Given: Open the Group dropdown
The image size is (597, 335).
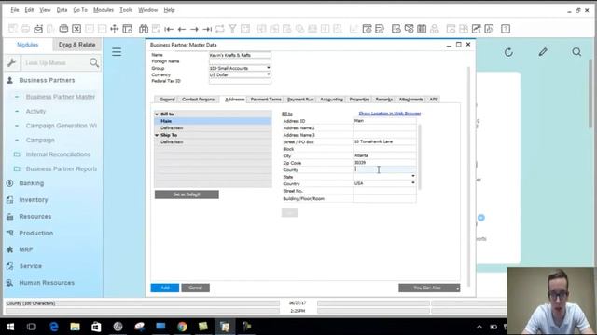Looking at the screenshot, I should click(268, 68).
